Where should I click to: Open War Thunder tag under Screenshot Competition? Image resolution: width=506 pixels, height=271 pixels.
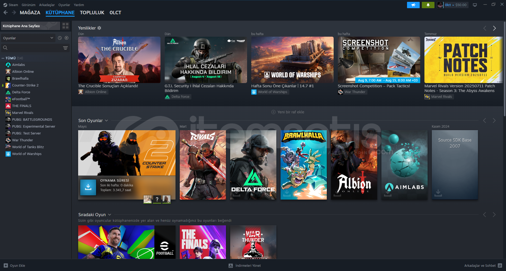tap(352, 92)
